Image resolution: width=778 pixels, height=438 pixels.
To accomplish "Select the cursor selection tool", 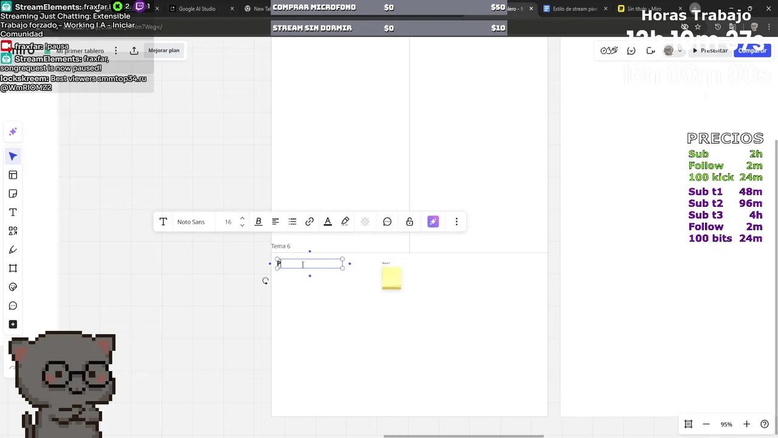I will click(x=13, y=156).
